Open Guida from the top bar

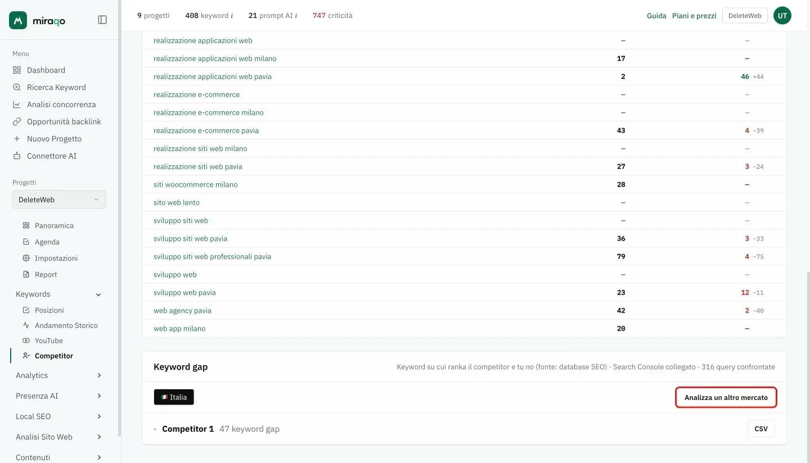[656, 16]
